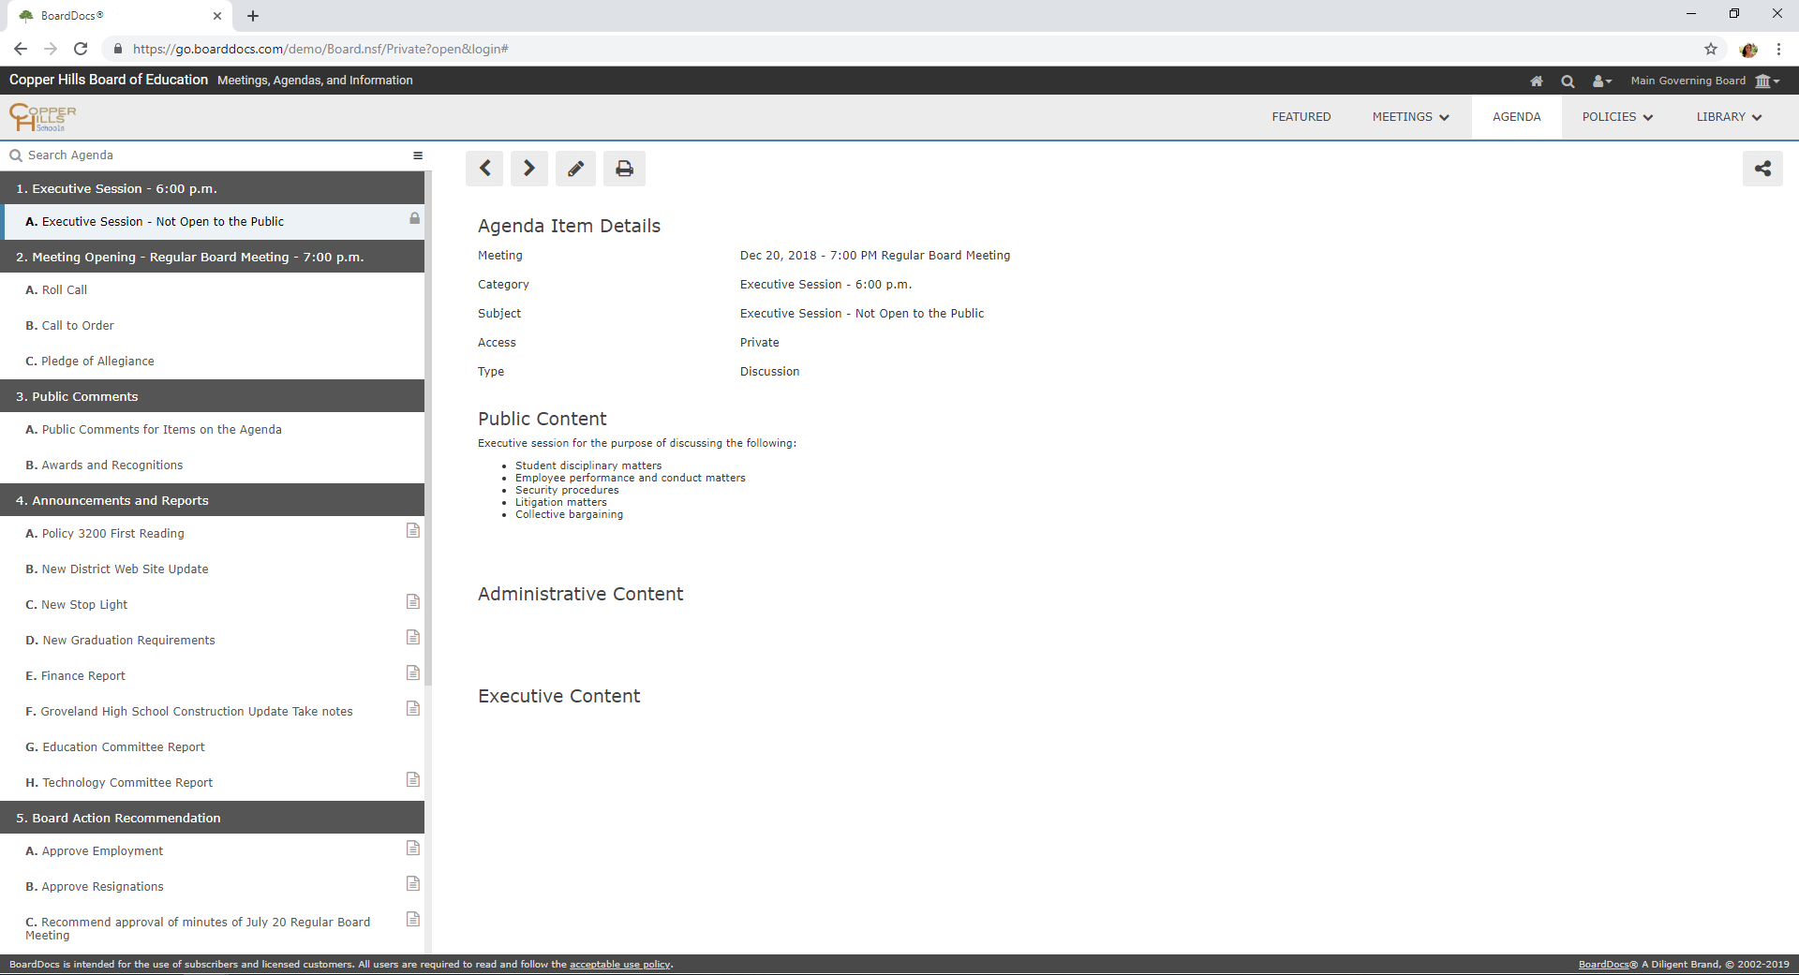Follow the acceptable use policy link

(x=619, y=965)
